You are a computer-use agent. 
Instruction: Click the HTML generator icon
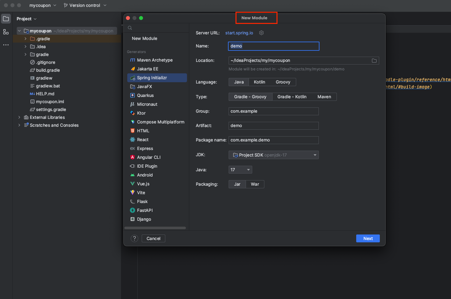click(x=133, y=131)
